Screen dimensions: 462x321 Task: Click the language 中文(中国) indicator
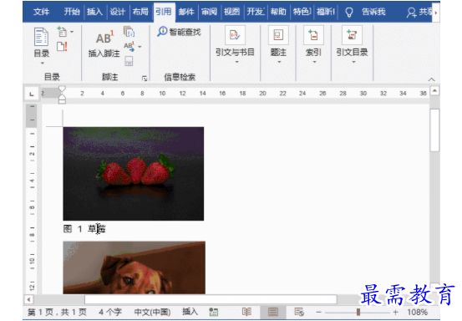click(x=152, y=312)
